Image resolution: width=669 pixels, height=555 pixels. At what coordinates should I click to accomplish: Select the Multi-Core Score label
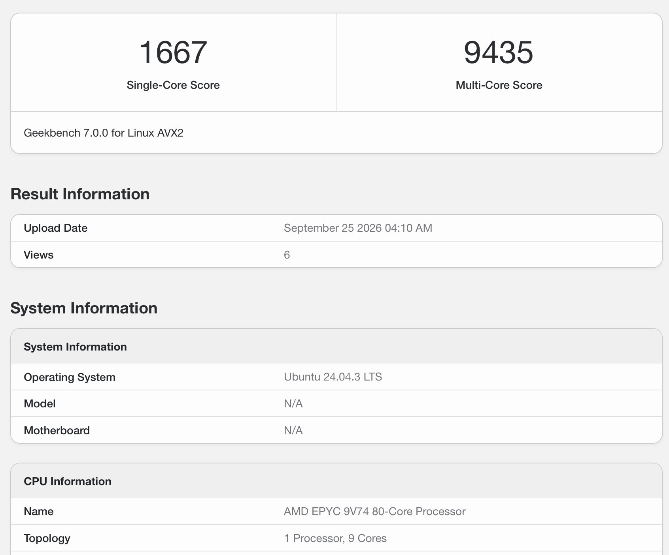[x=499, y=85]
